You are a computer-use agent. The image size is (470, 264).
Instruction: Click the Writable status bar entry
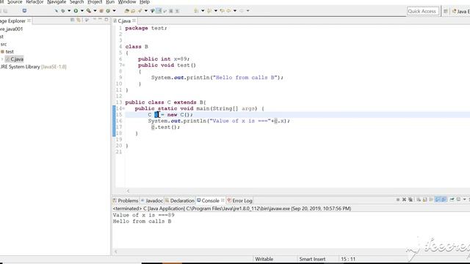tap(264, 259)
